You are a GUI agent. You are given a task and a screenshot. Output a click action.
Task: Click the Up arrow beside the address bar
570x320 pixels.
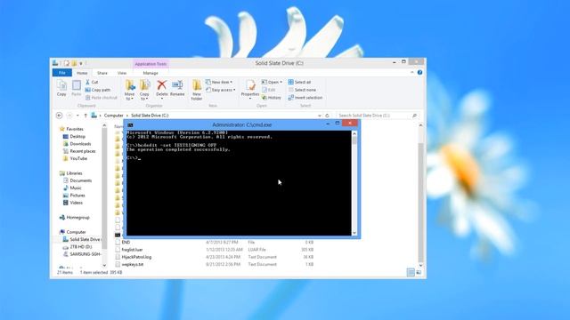pyautogui.click(x=85, y=116)
